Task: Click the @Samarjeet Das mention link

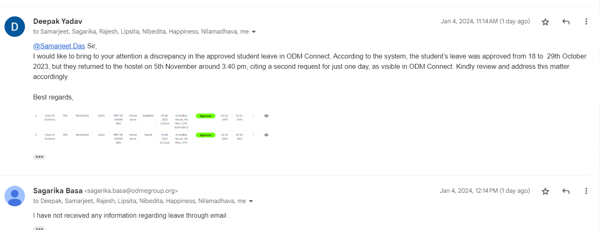Action: pyautogui.click(x=59, y=46)
